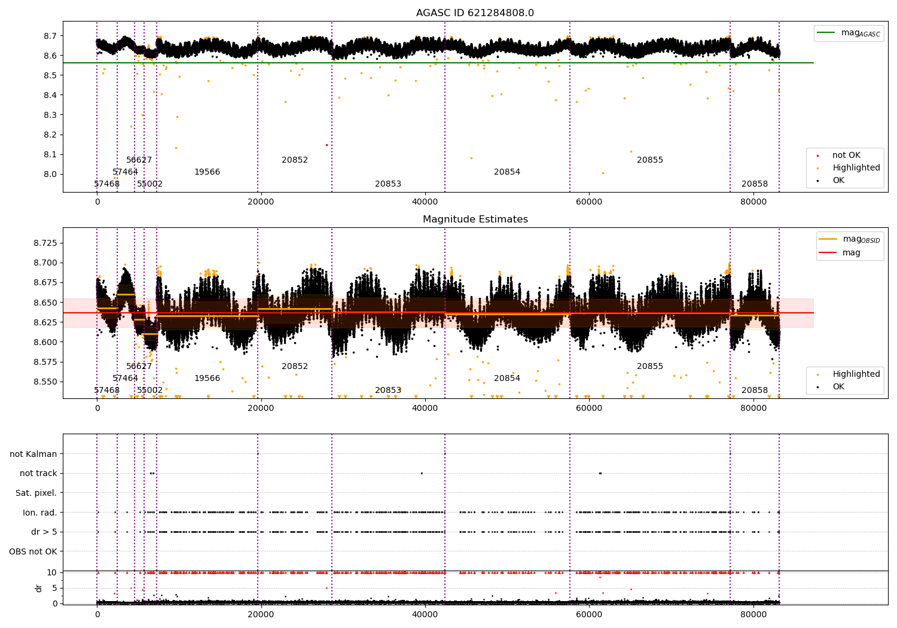
Task: Click the 'Magnitude Estimates' plot title
Action: coord(475,220)
